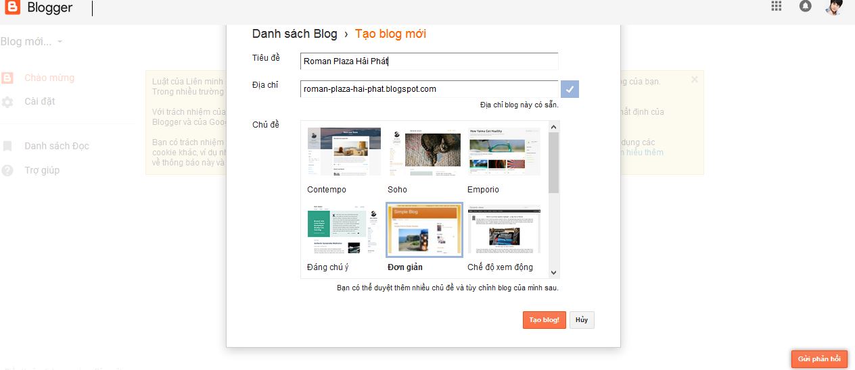Click the Gửi phản hồi feedback button
The image size is (855, 370).
[x=819, y=359]
